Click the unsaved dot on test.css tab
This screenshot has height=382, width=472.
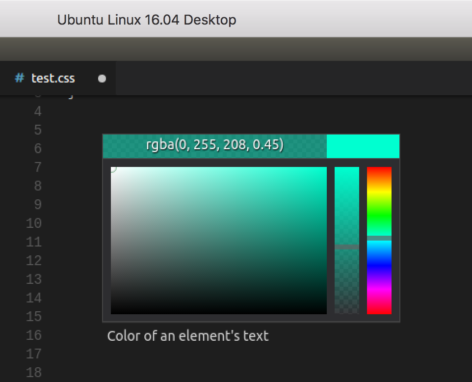[102, 79]
